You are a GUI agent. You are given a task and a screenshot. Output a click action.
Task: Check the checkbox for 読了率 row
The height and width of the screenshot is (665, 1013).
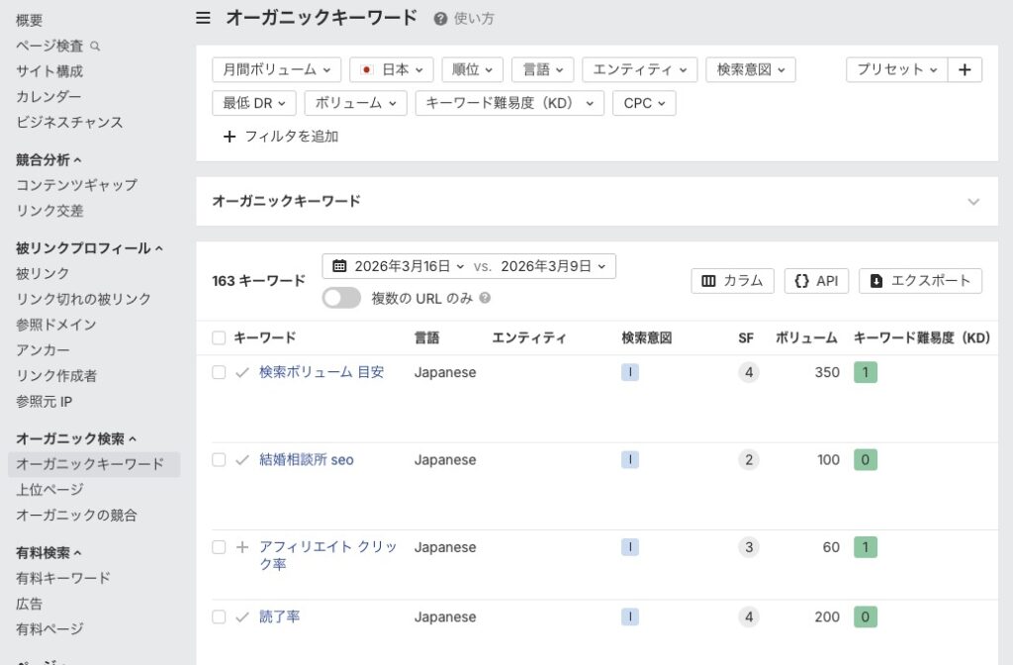point(219,617)
